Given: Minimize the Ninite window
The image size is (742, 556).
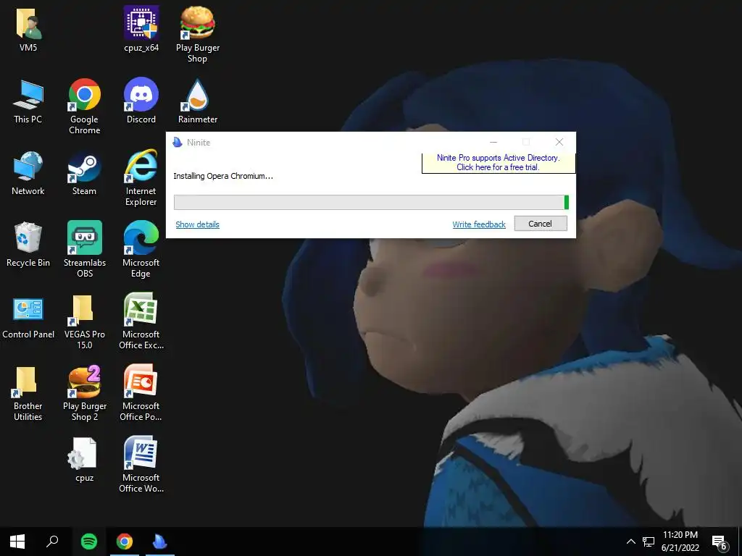Looking at the screenshot, I should pyautogui.click(x=493, y=143).
